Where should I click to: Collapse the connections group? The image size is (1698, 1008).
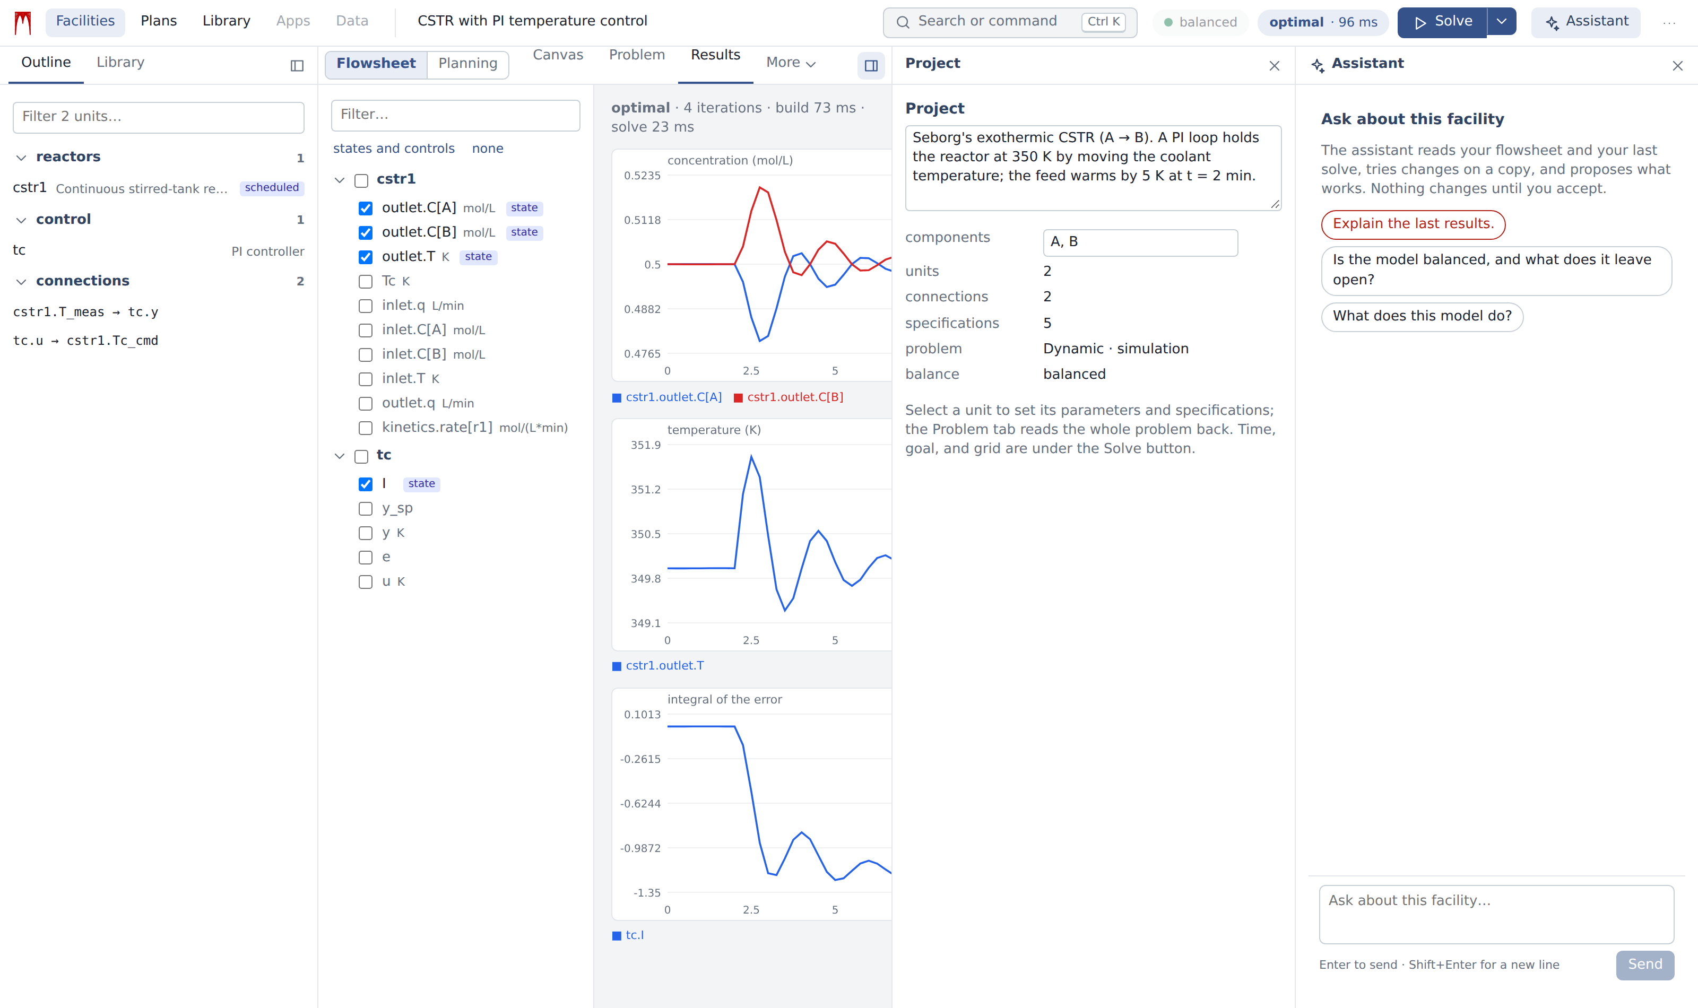tap(21, 281)
